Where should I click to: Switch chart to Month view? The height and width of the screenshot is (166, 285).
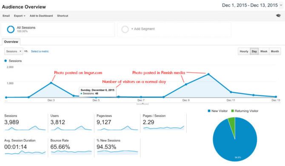pyautogui.click(x=275, y=51)
